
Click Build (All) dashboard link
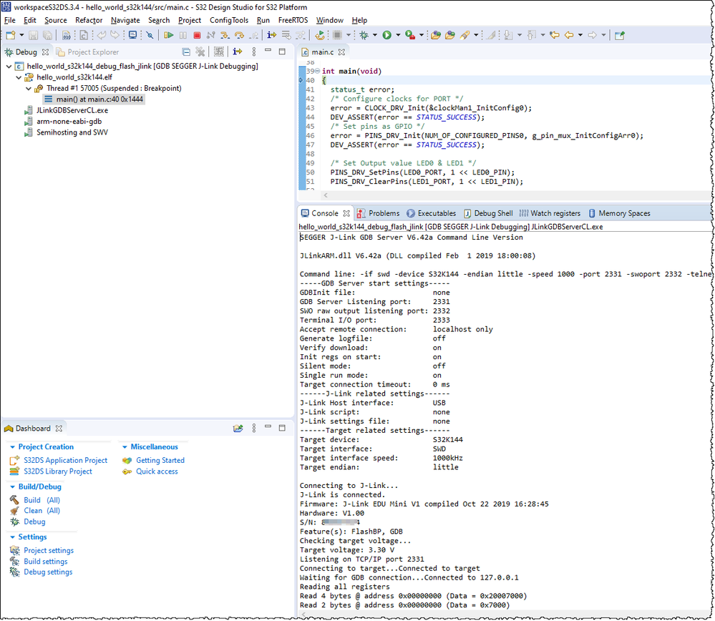[42, 500]
